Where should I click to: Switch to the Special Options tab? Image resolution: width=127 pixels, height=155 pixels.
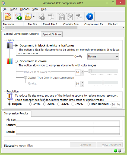pos(52,34)
